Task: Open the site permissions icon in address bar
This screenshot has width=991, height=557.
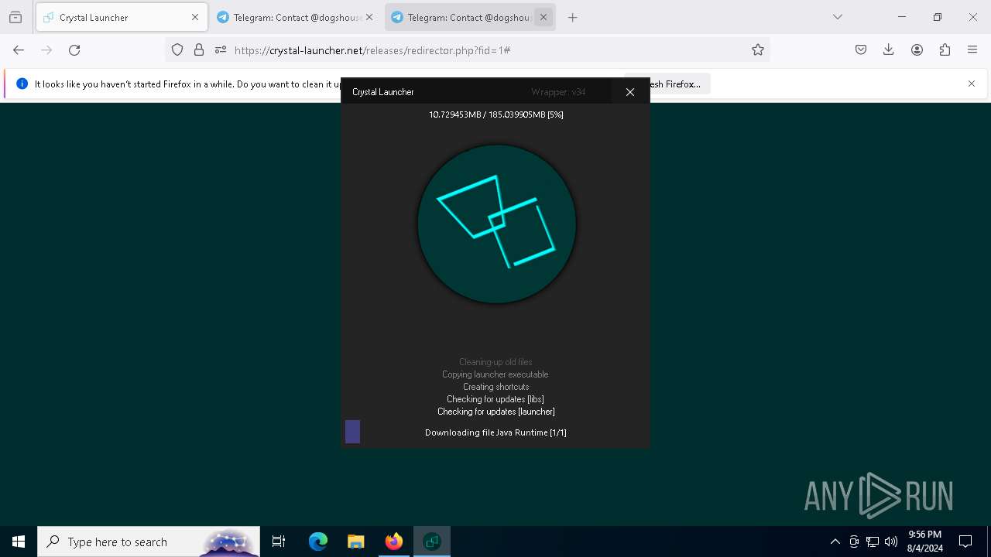Action: coord(221,50)
